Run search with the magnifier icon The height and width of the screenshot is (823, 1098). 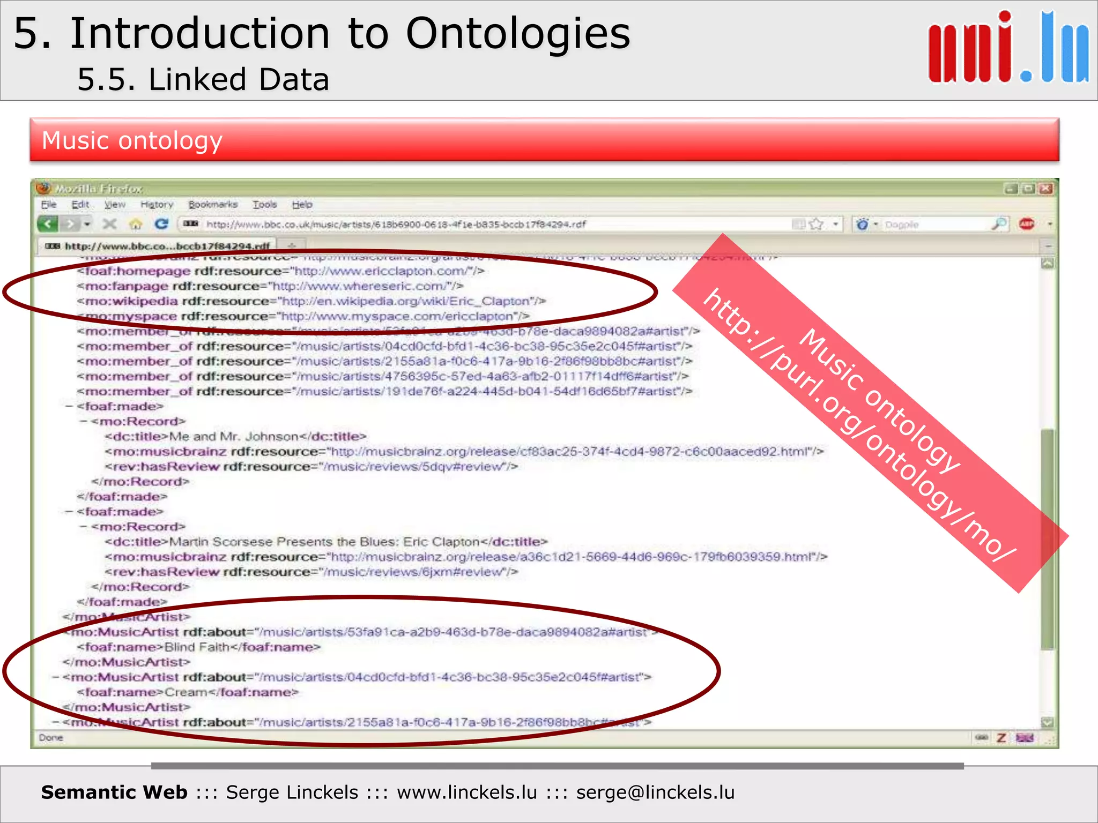(x=999, y=224)
